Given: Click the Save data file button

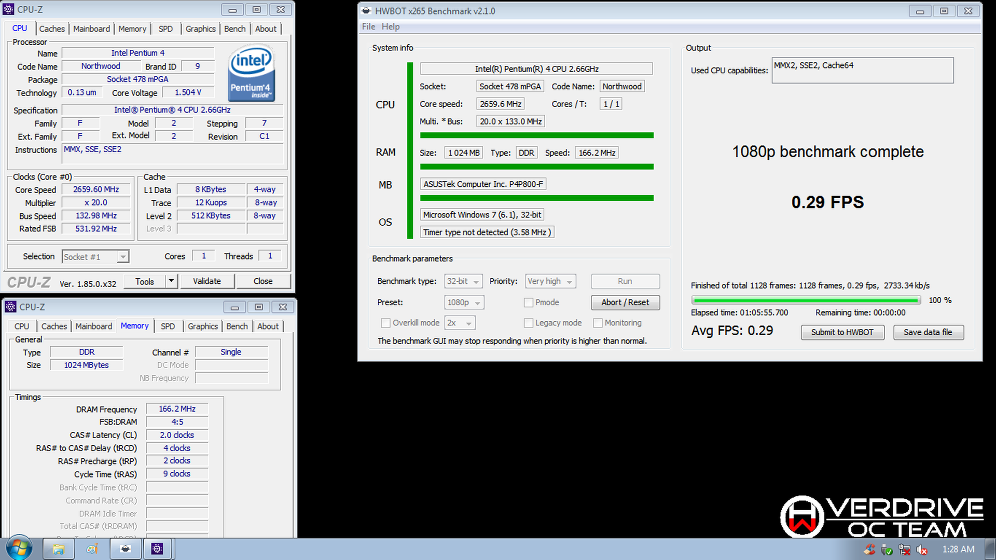Looking at the screenshot, I should coord(928,332).
